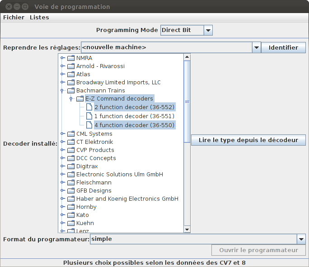Click the E-Z Command decoders folder icon

coord(80,99)
